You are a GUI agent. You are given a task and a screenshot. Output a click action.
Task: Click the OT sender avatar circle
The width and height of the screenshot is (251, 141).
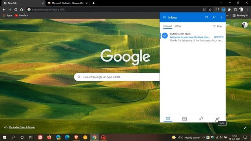point(165,36)
